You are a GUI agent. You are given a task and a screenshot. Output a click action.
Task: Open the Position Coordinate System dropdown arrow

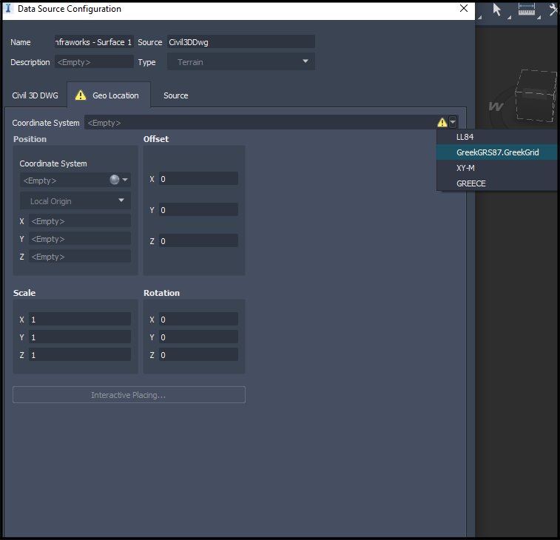coord(125,180)
